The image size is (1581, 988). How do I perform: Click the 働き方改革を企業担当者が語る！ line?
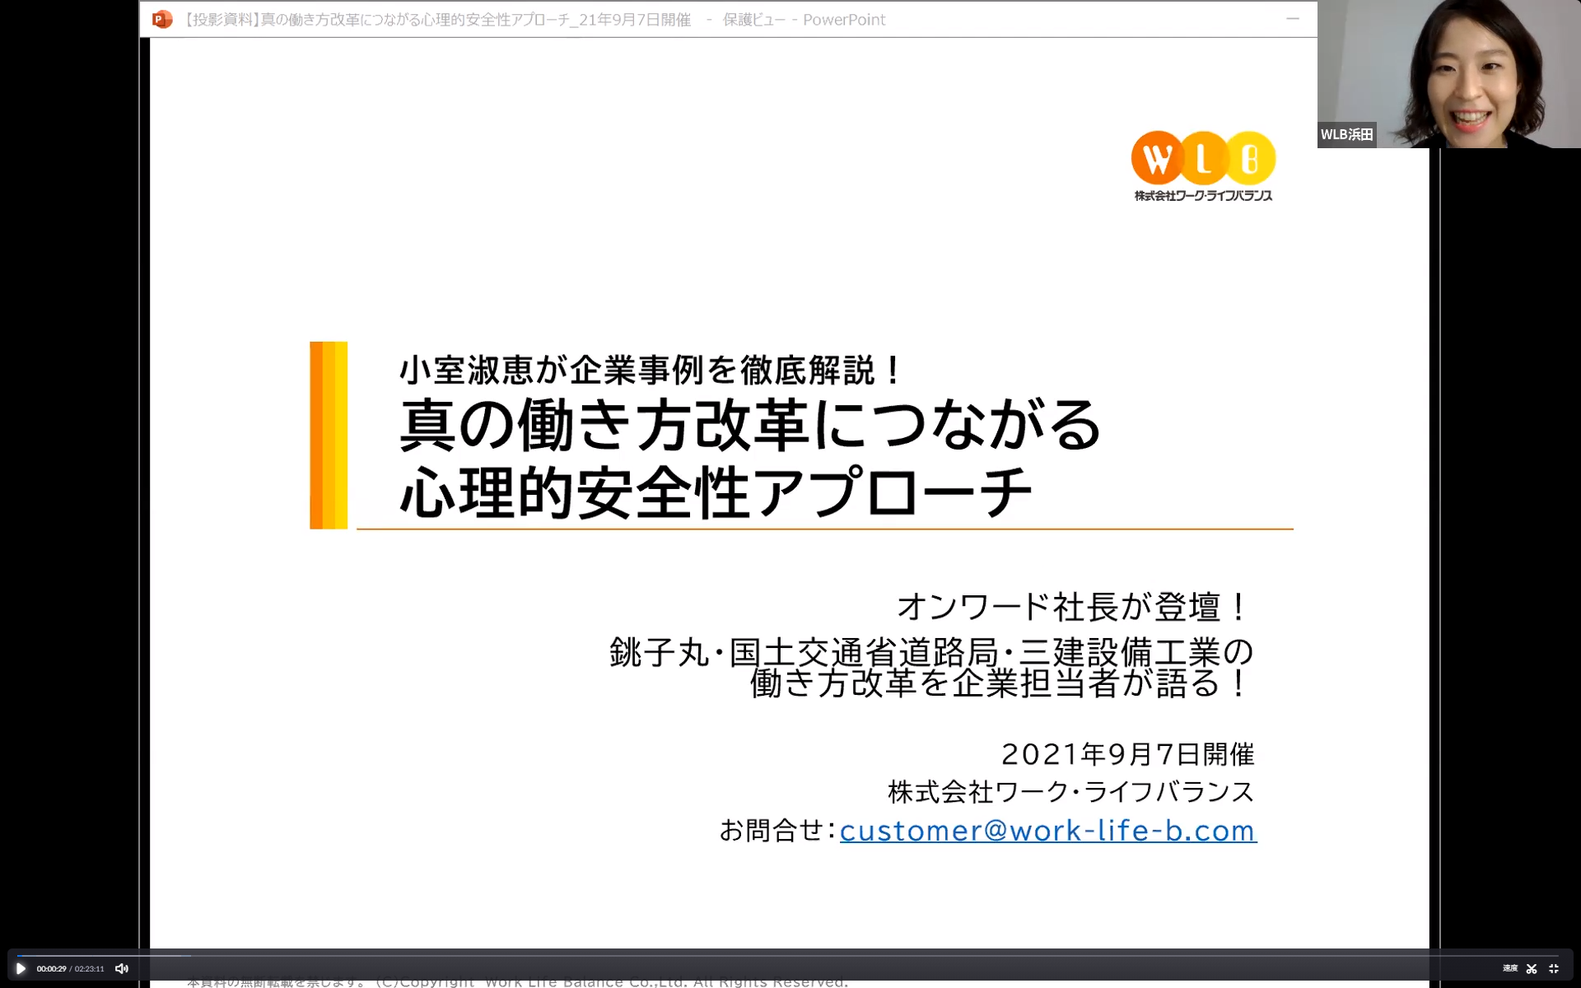999,683
